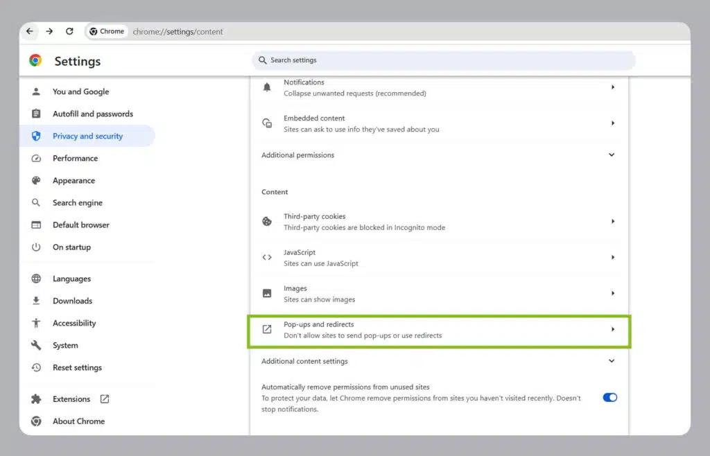The height and width of the screenshot is (456, 710).
Task: Click the external link icon next to Extensions
Action: 105,399
